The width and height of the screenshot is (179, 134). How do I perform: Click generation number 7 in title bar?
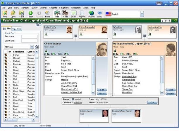170,21
